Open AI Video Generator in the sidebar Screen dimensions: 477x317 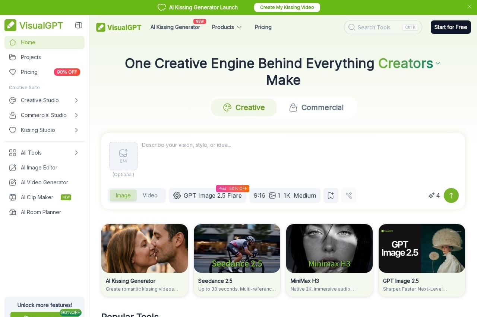(x=44, y=182)
